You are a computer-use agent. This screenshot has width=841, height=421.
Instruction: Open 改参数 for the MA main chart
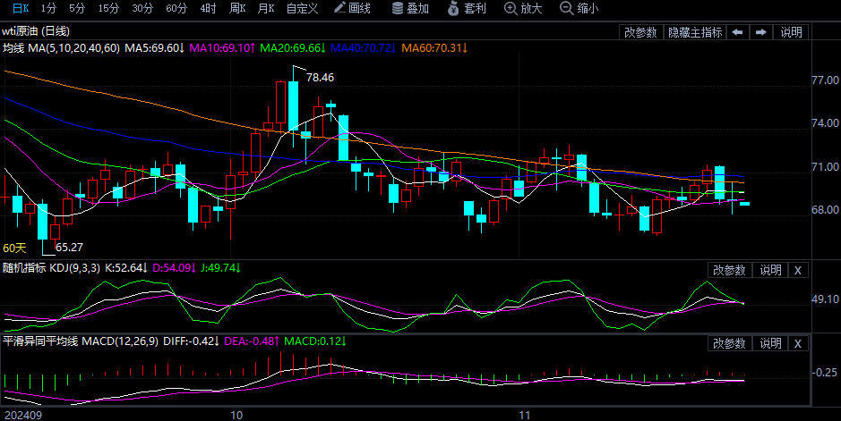click(640, 32)
